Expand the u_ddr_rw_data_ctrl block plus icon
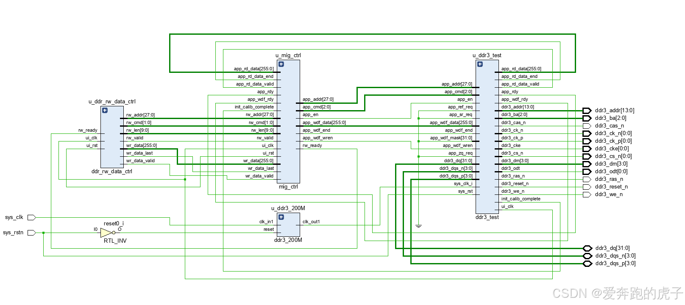 point(105,110)
